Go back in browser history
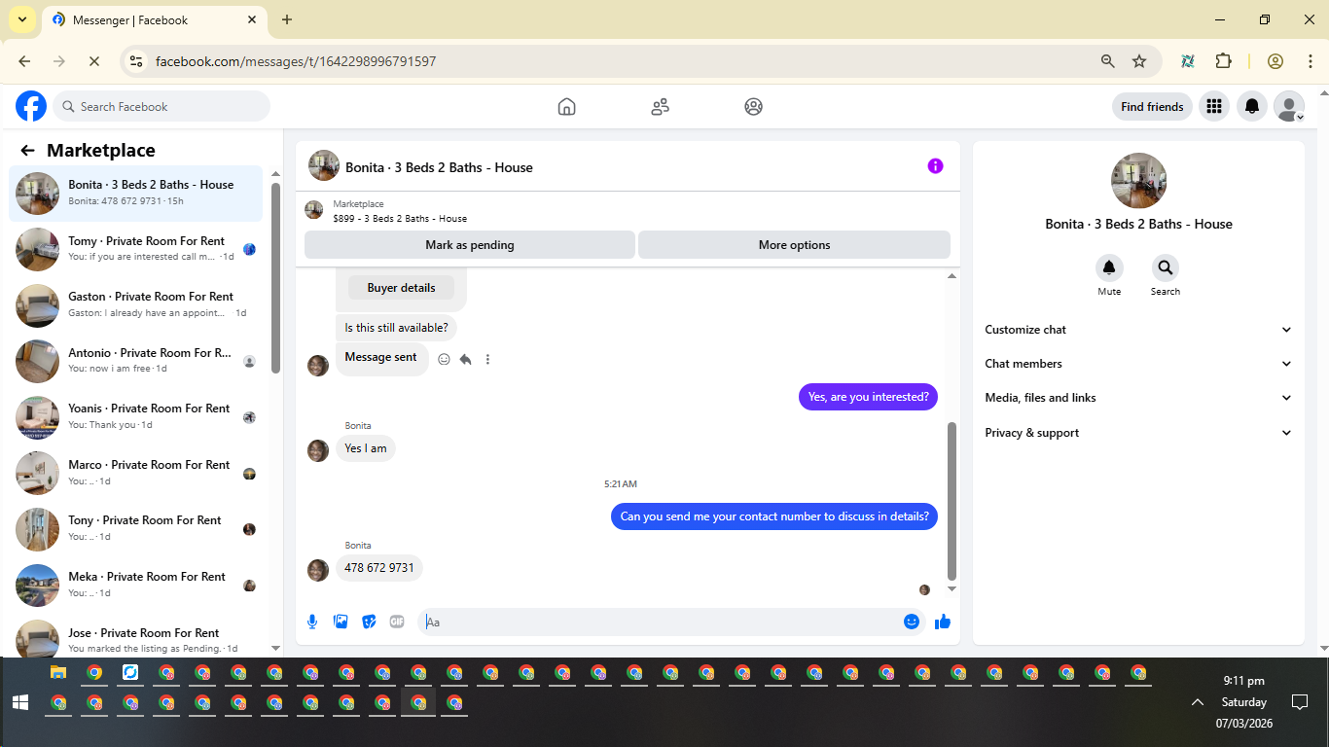 pos(24,61)
